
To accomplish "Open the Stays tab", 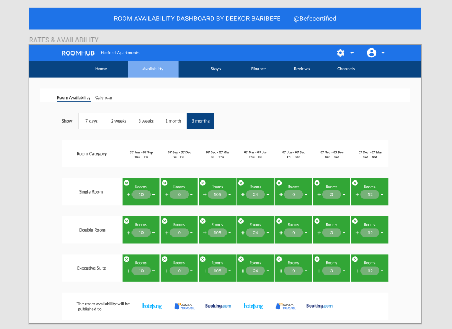I will click(216, 69).
